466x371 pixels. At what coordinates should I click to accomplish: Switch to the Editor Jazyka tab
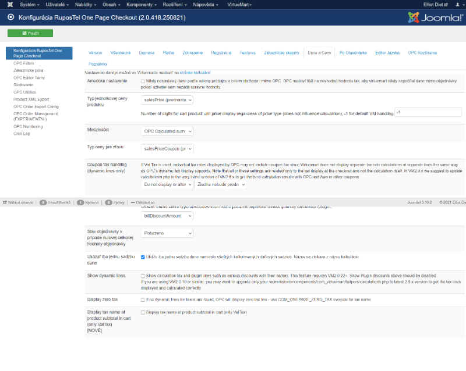click(387, 53)
